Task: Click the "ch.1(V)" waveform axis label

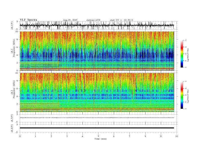Action: coord(12,25)
